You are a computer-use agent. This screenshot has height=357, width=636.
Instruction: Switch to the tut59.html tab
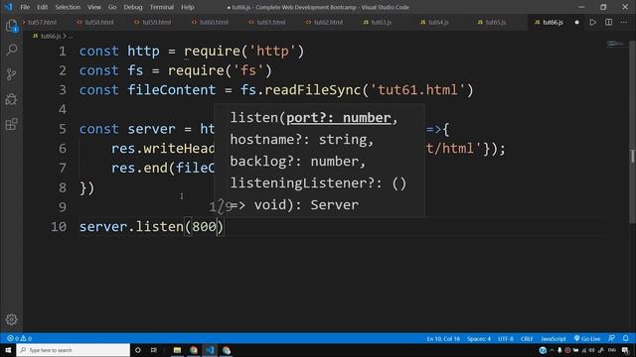(x=156, y=22)
